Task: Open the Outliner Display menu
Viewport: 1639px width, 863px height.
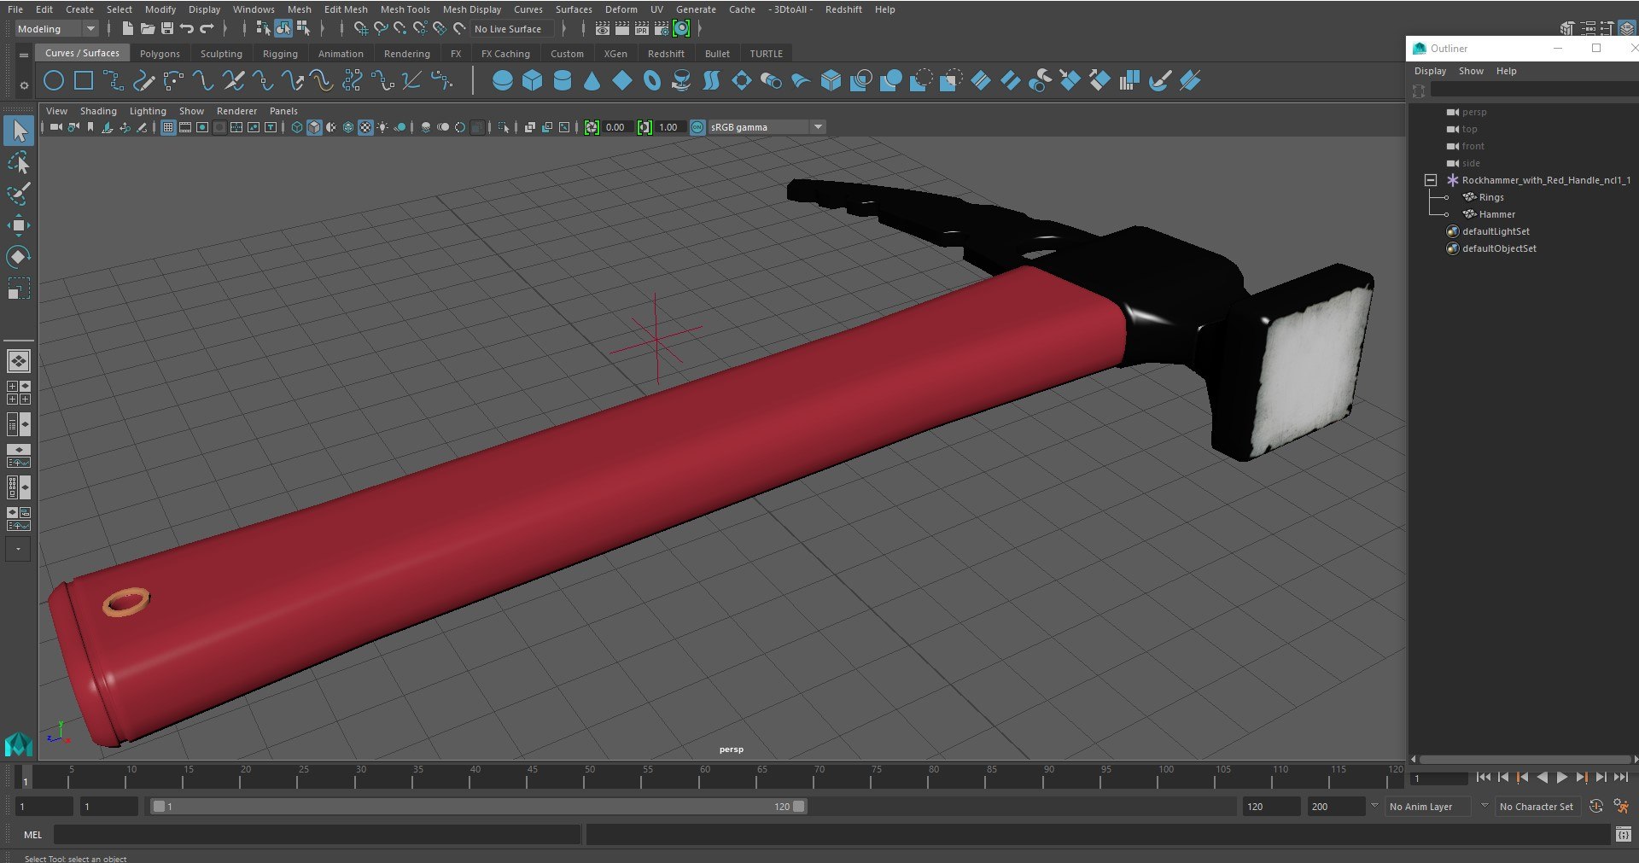Action: (x=1430, y=71)
